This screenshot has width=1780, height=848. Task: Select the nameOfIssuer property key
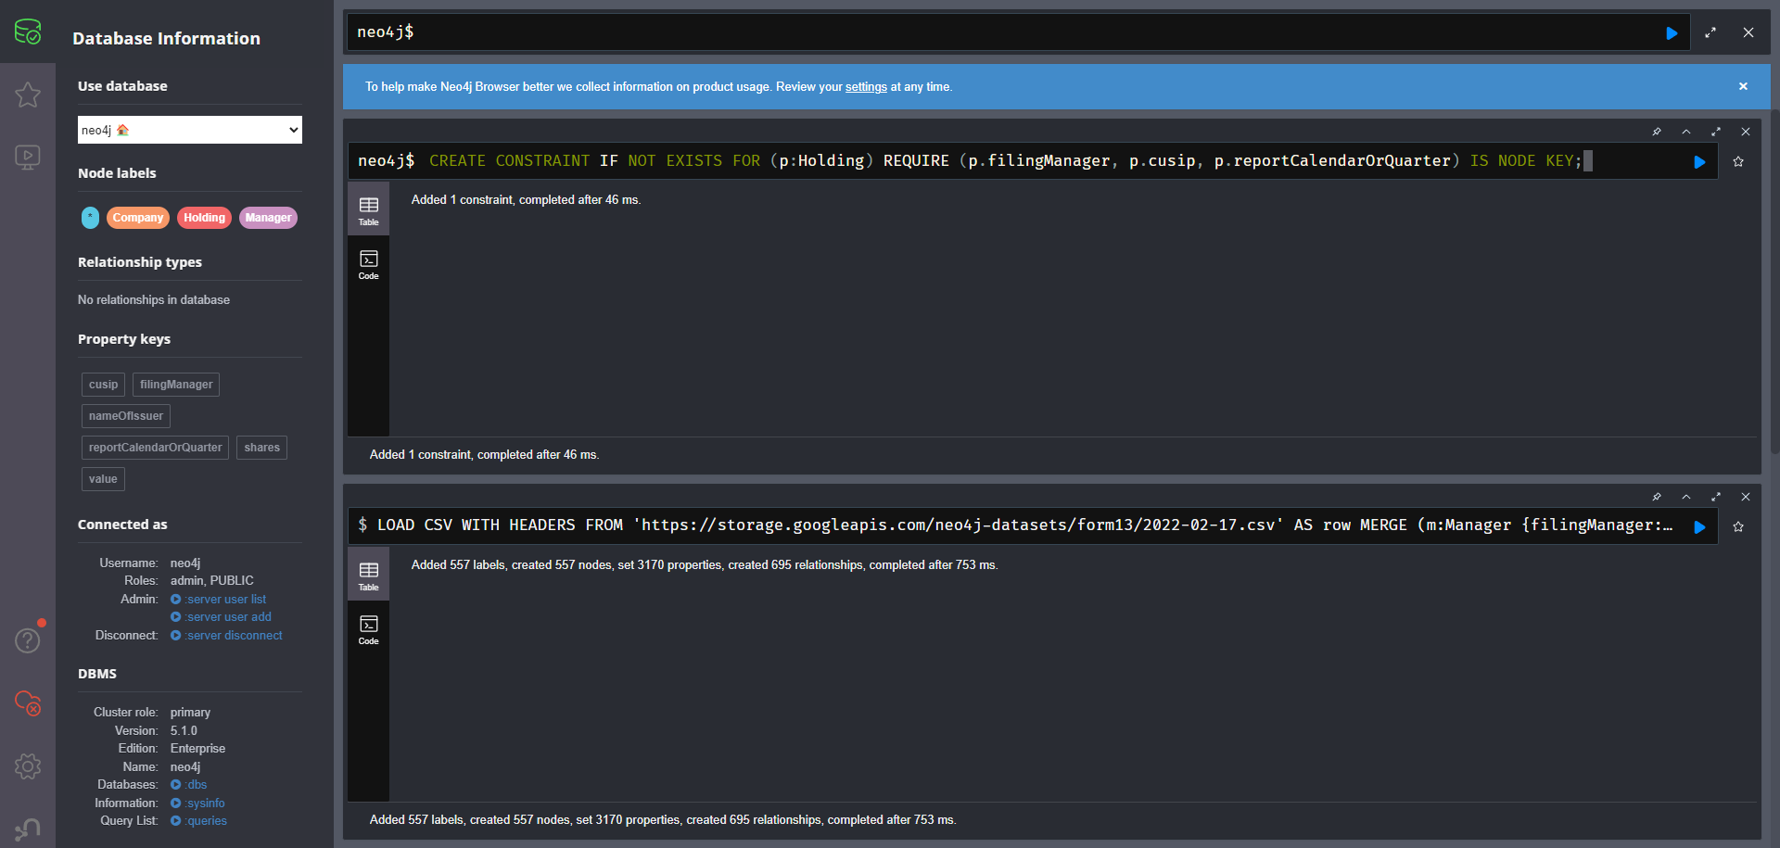(126, 416)
